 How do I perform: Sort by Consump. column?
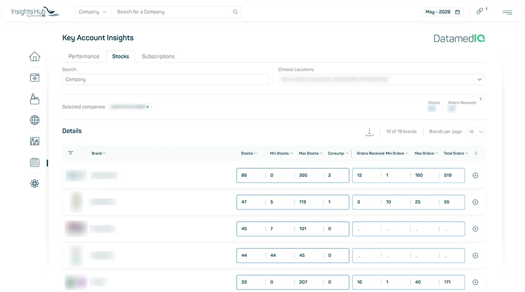338,153
